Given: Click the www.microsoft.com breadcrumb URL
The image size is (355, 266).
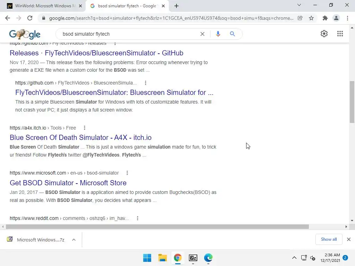Looking at the screenshot, I should pyautogui.click(x=64, y=173).
